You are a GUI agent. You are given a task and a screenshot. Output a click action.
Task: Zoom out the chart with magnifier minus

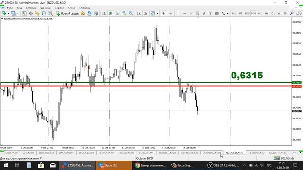(131, 13)
